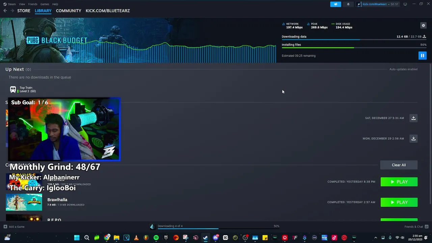Show hidden system tray icons
The image size is (432, 243).
[x=376, y=238]
